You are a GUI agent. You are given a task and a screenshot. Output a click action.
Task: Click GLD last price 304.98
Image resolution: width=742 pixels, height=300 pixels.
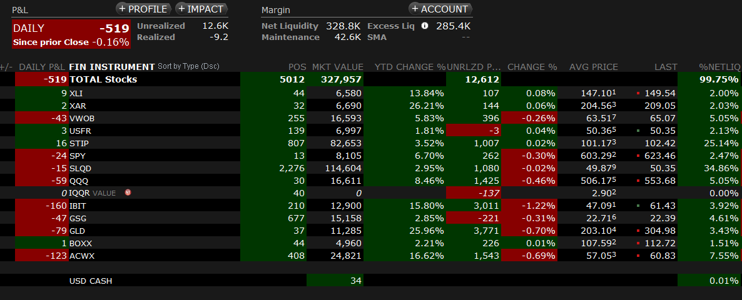659,231
